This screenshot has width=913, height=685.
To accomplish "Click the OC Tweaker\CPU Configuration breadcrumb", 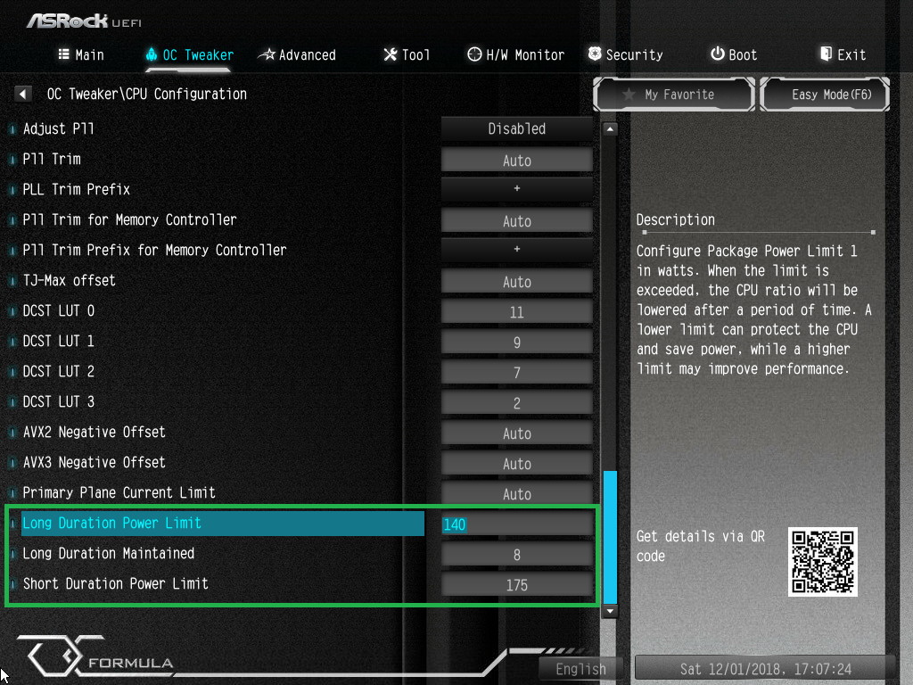I will tap(147, 94).
